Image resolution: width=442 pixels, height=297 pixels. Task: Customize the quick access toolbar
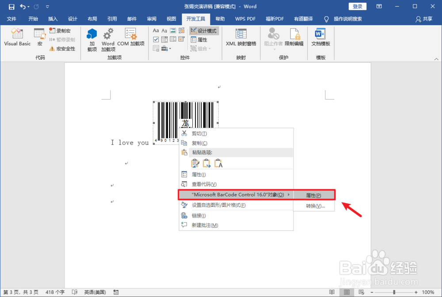click(x=47, y=7)
